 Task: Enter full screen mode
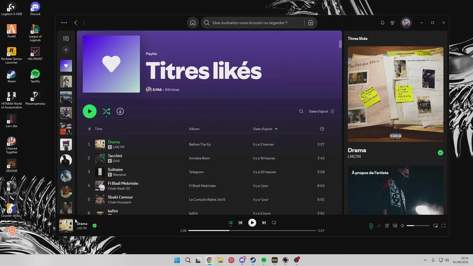(443, 226)
